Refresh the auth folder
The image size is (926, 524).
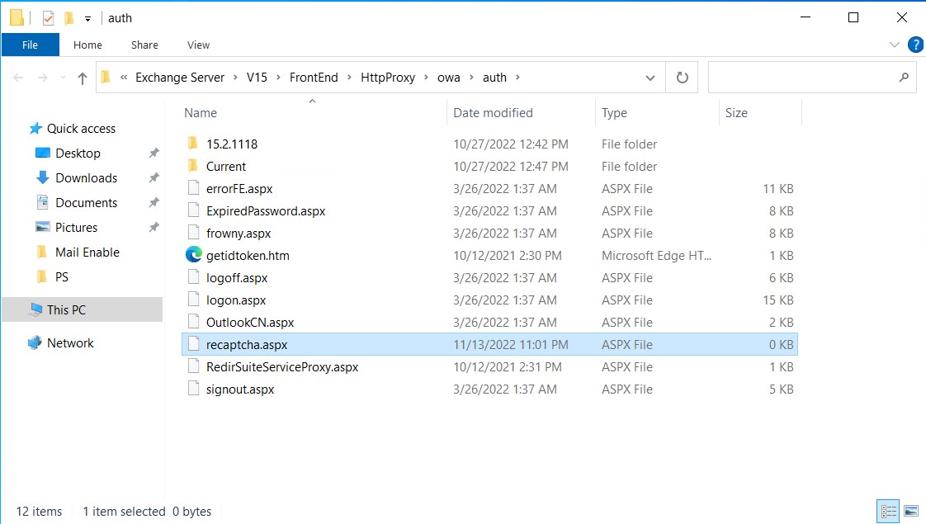tap(682, 78)
